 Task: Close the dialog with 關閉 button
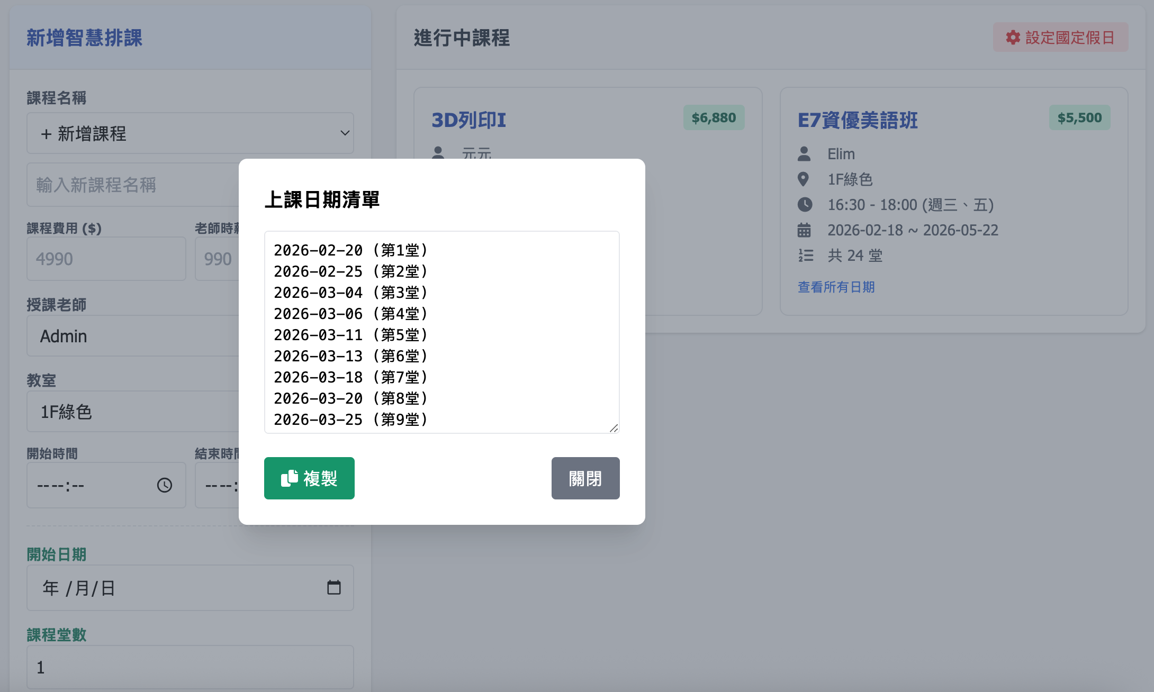(x=585, y=478)
